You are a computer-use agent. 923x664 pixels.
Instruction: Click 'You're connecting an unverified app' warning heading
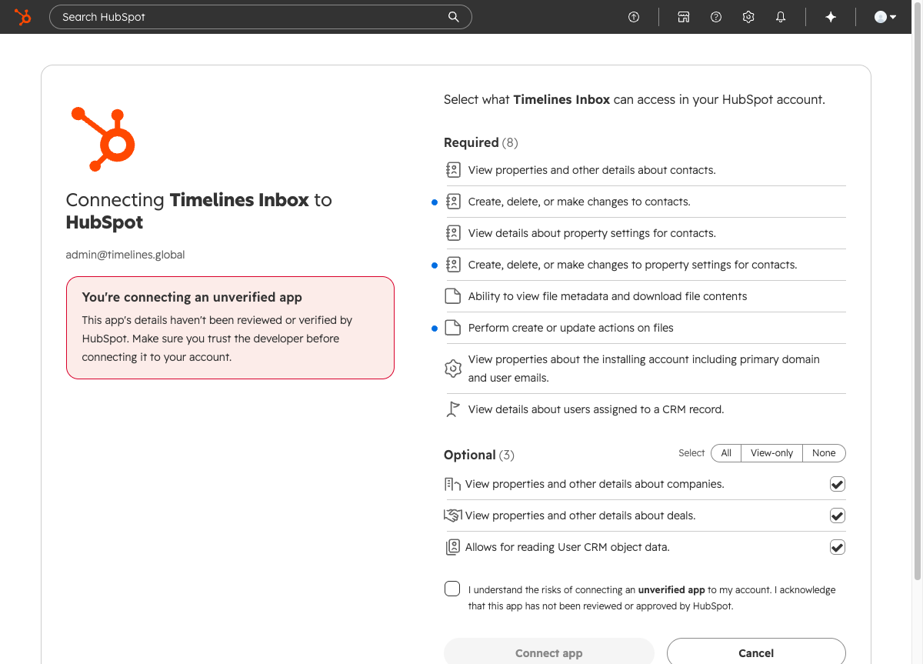tap(192, 297)
